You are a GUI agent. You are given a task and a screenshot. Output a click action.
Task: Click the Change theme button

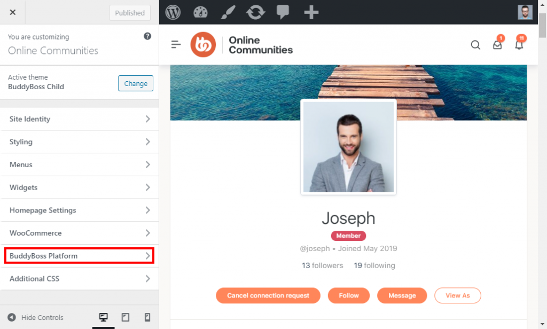135,83
